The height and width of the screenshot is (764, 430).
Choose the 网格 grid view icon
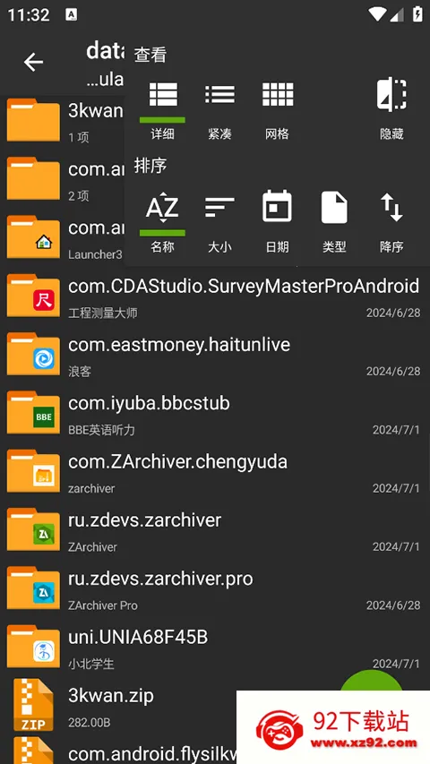278,109
